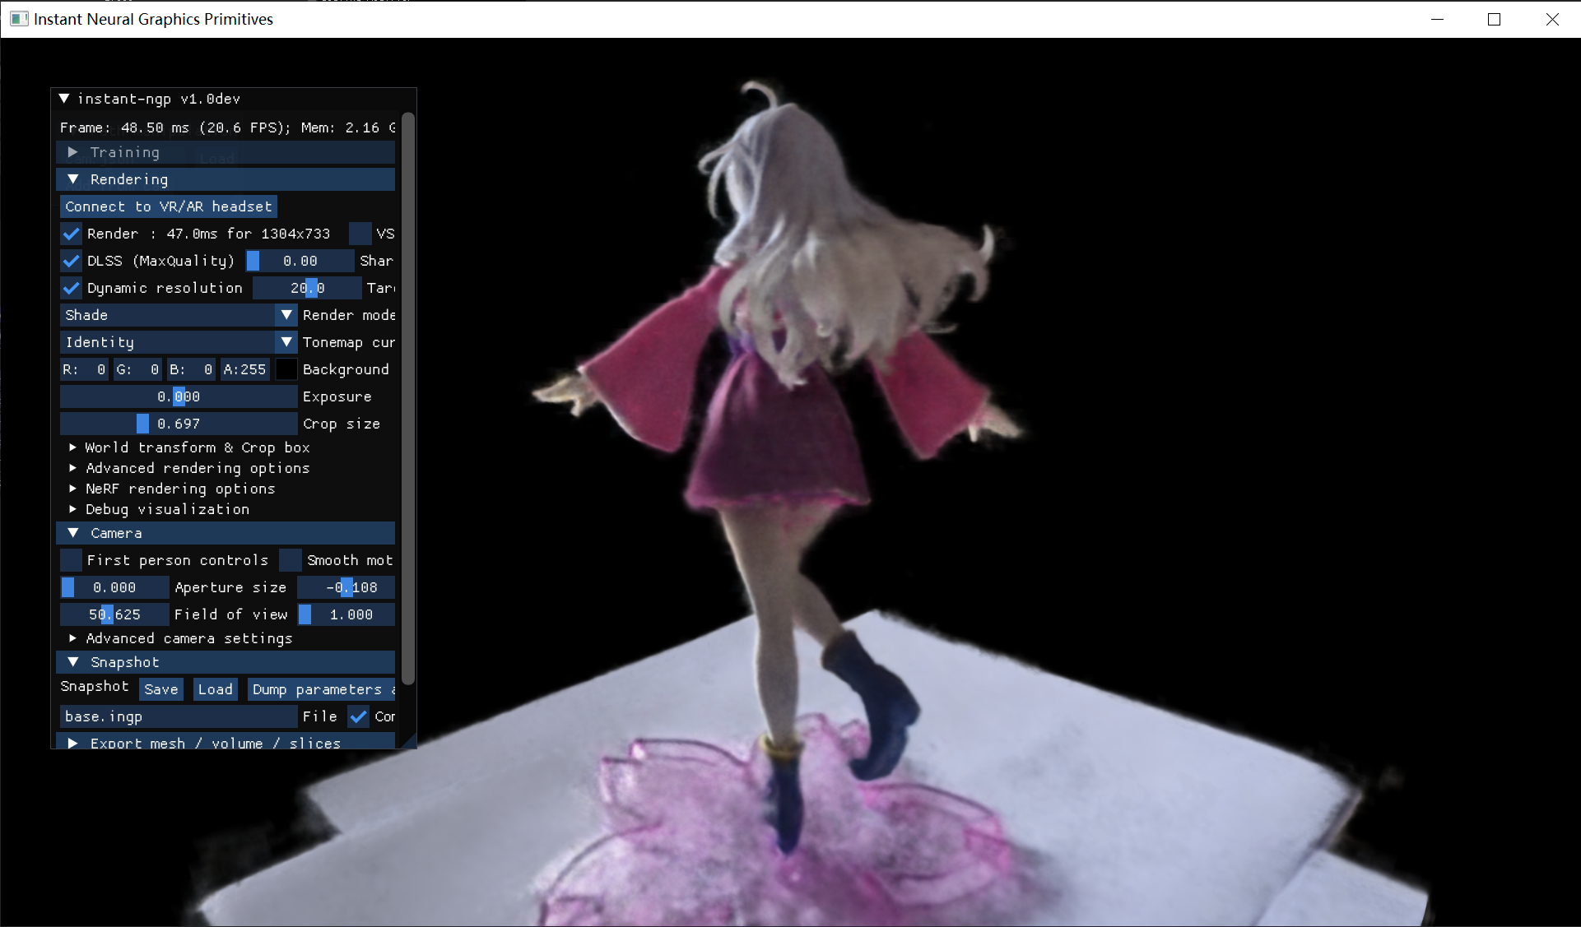Uncheck the Render checkbox
Screen dimensions: 1581x927
point(72,234)
